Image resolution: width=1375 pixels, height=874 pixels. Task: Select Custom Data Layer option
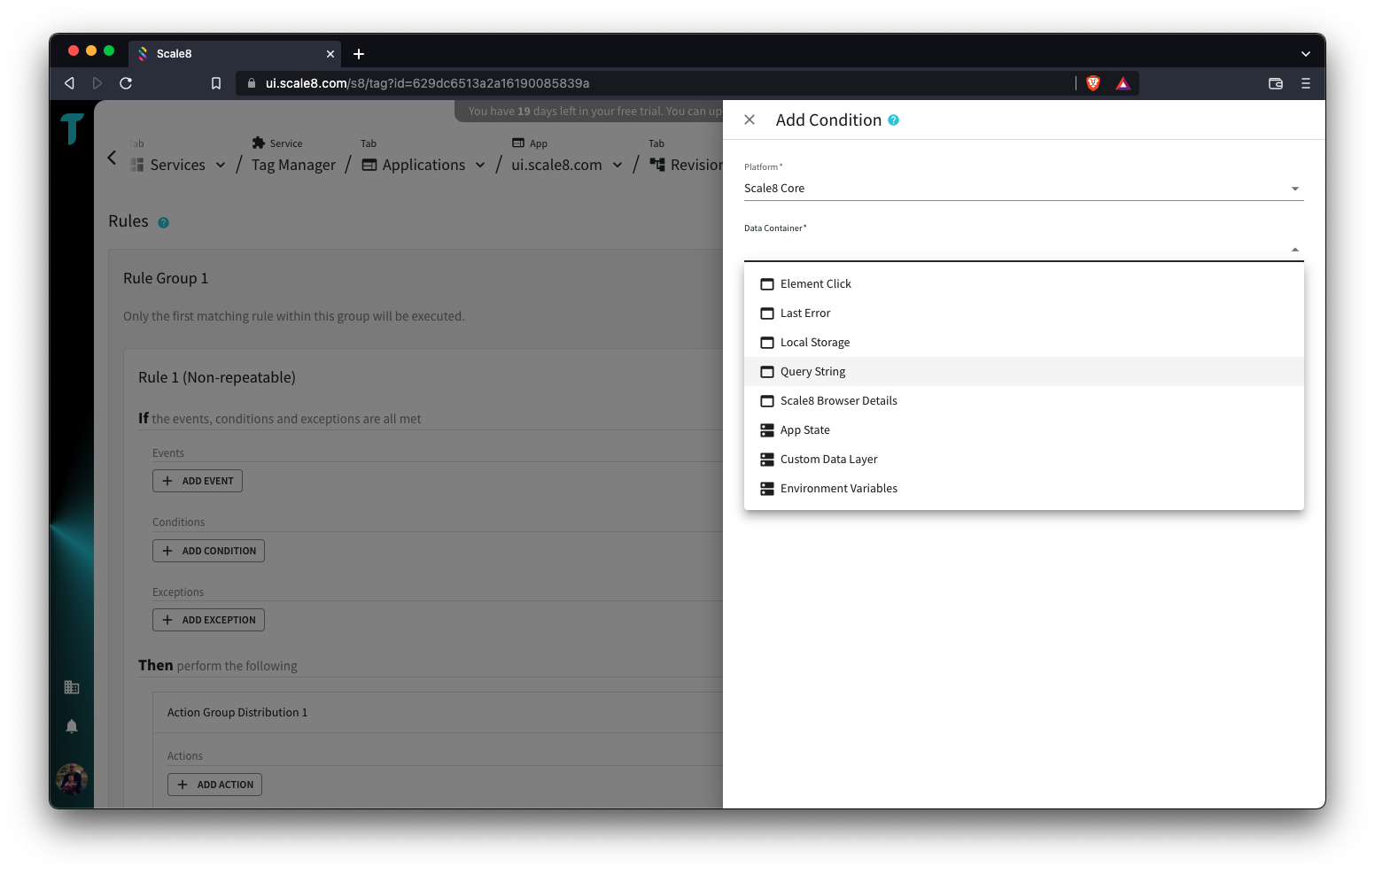point(1024,459)
